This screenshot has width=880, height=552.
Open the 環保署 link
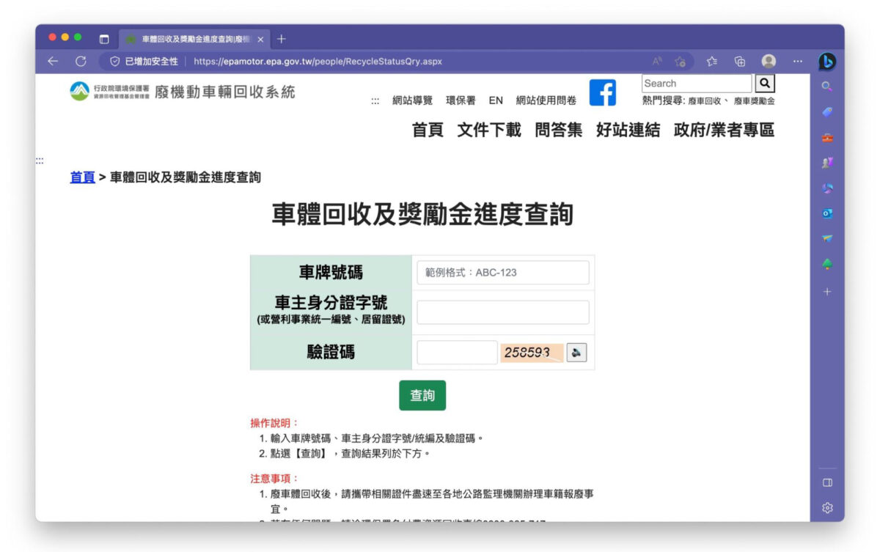461,100
